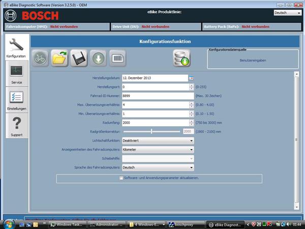Click the green download arrow toolbar icon

(98, 58)
